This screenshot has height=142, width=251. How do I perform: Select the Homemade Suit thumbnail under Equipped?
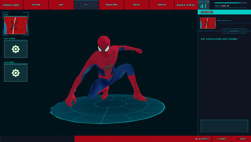208,23
